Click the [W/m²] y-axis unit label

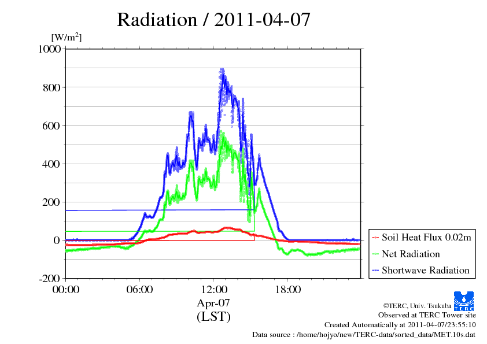click(x=67, y=37)
